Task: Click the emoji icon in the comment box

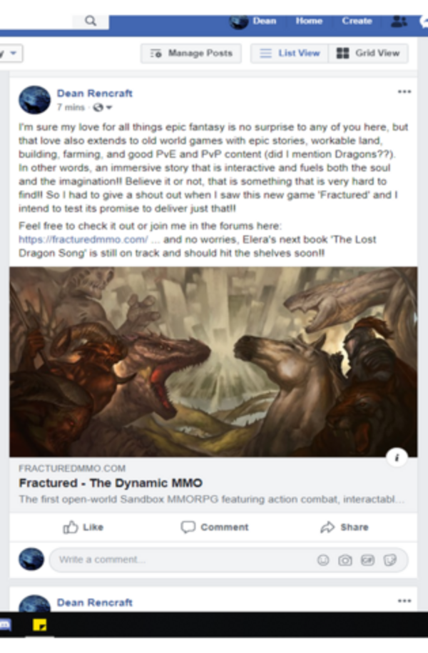Action: point(323,560)
